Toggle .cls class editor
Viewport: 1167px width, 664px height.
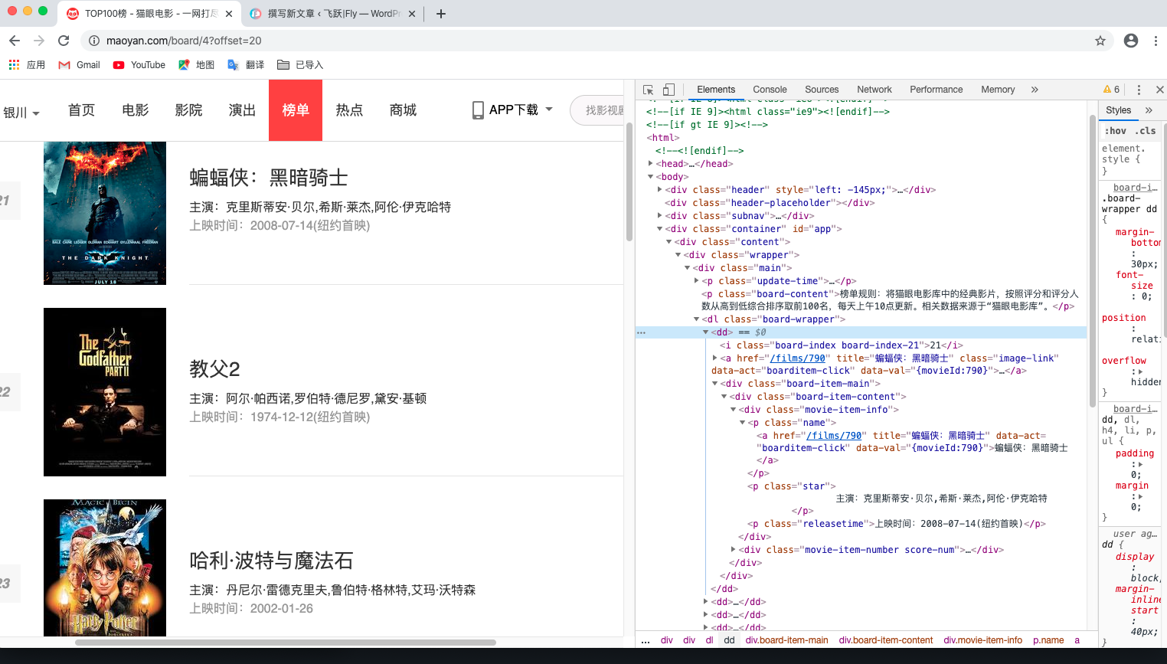[x=1146, y=131]
